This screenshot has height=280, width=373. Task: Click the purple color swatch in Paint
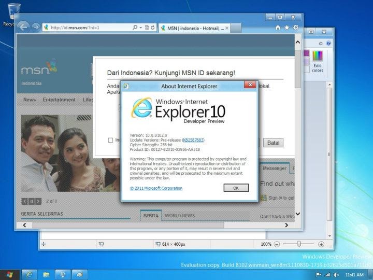pos(306,53)
